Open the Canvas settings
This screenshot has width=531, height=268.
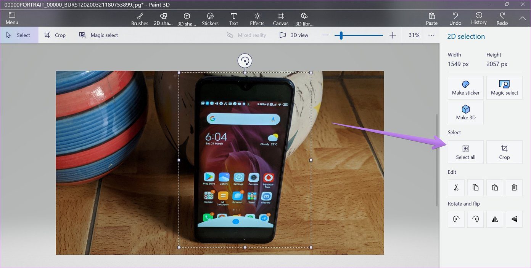point(281,19)
